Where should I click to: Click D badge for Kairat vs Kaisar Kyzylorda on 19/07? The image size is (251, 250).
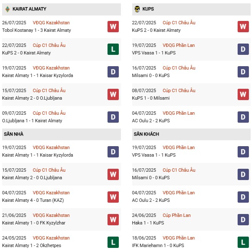[113, 72]
